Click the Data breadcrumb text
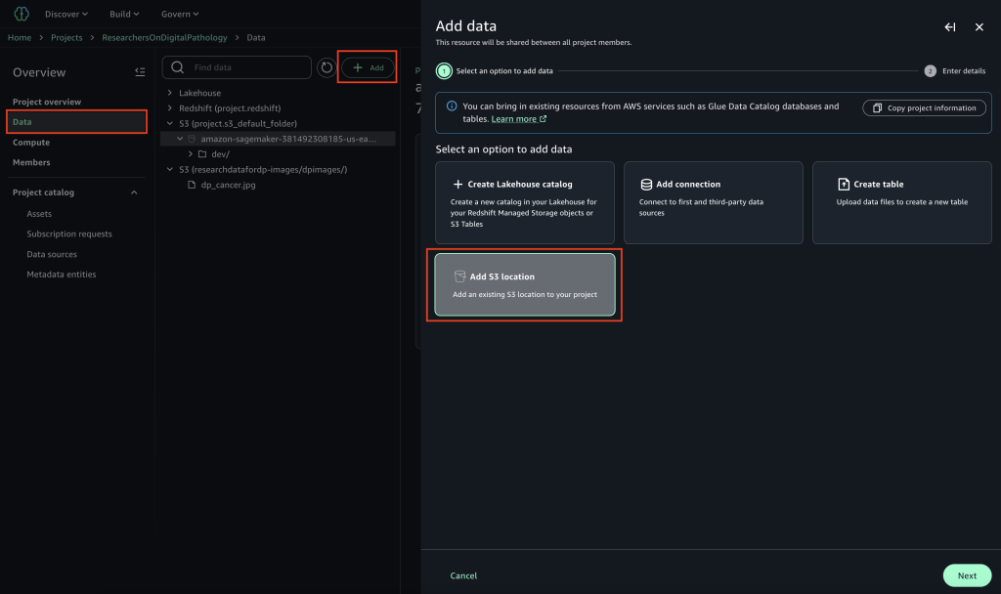Image resolution: width=1001 pixels, height=594 pixels. click(256, 38)
